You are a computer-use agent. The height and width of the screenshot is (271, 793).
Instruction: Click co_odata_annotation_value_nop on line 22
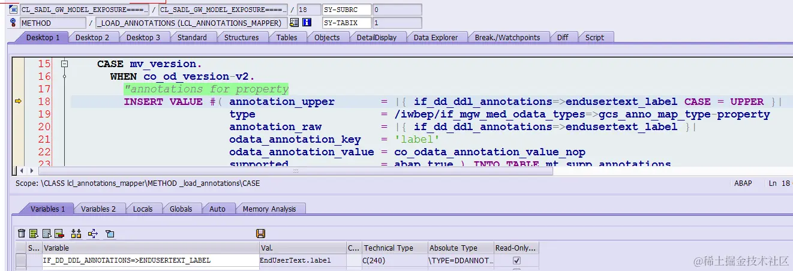489,152
